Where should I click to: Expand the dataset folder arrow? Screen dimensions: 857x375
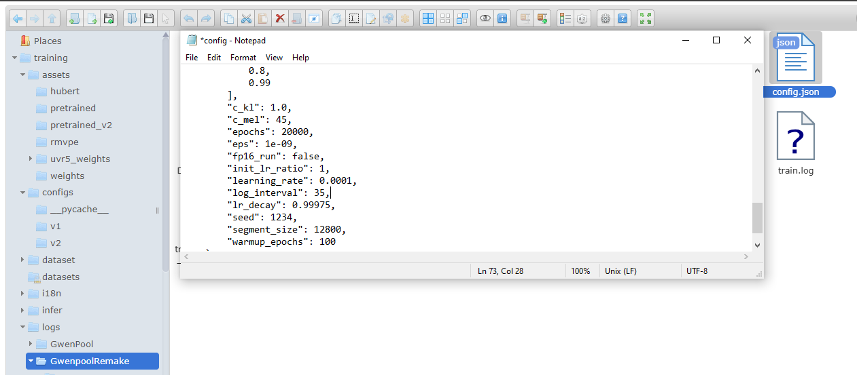coord(22,260)
